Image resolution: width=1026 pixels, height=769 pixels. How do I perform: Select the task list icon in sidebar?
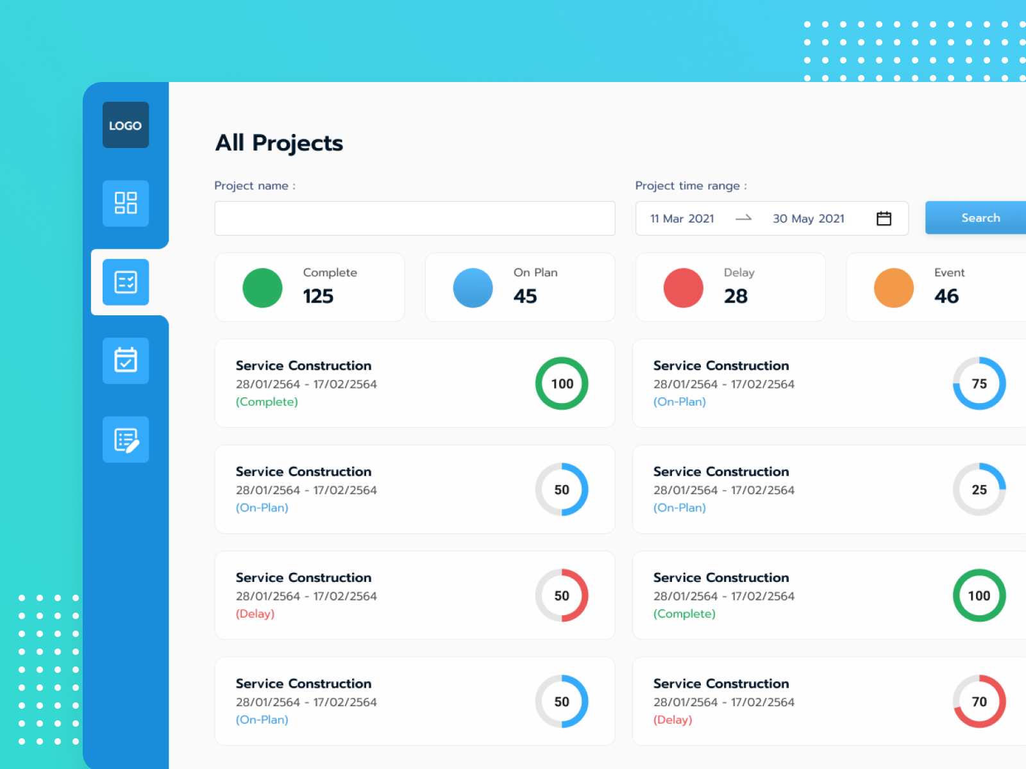[125, 282]
